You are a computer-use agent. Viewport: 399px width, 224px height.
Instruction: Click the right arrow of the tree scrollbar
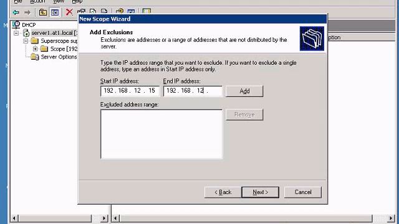104,218
